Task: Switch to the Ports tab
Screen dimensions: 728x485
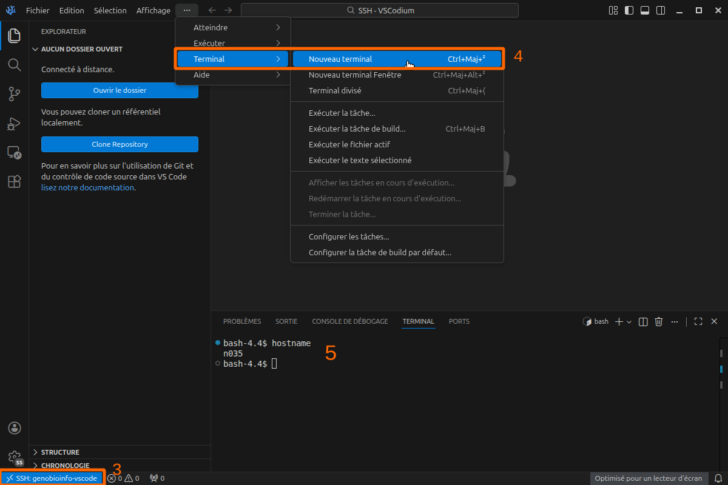Action: [459, 321]
